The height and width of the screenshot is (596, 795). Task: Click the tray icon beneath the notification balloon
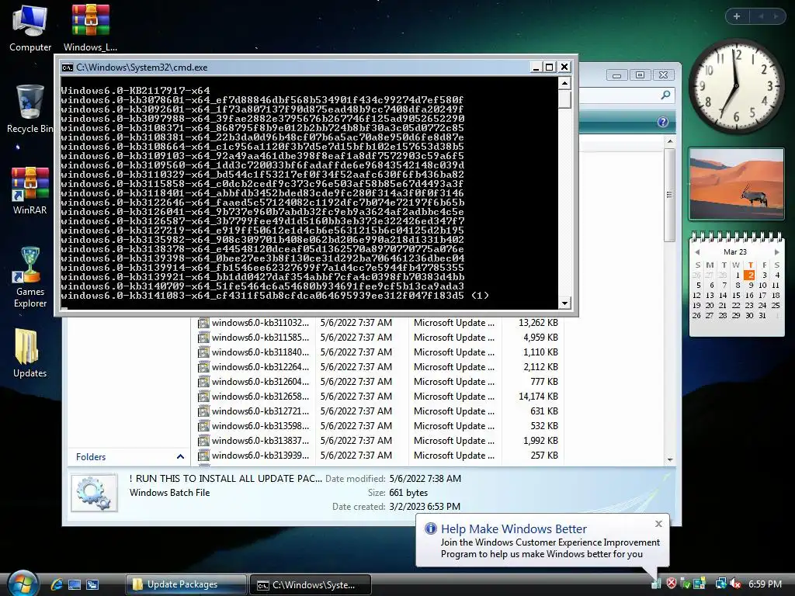pyautogui.click(x=656, y=584)
